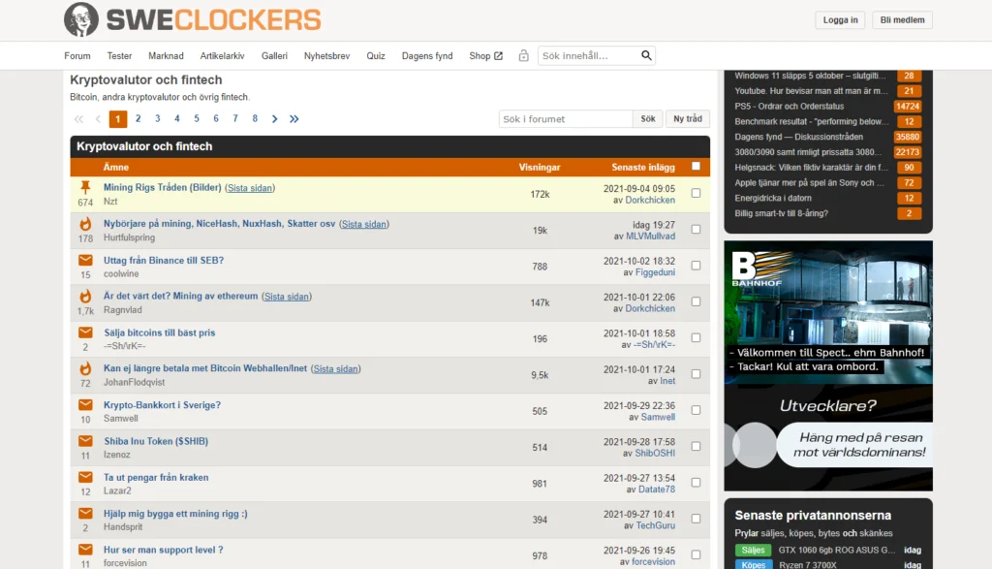Open Energidricka i datorn sidebar thread
This screenshot has width=992, height=569.
point(772,198)
